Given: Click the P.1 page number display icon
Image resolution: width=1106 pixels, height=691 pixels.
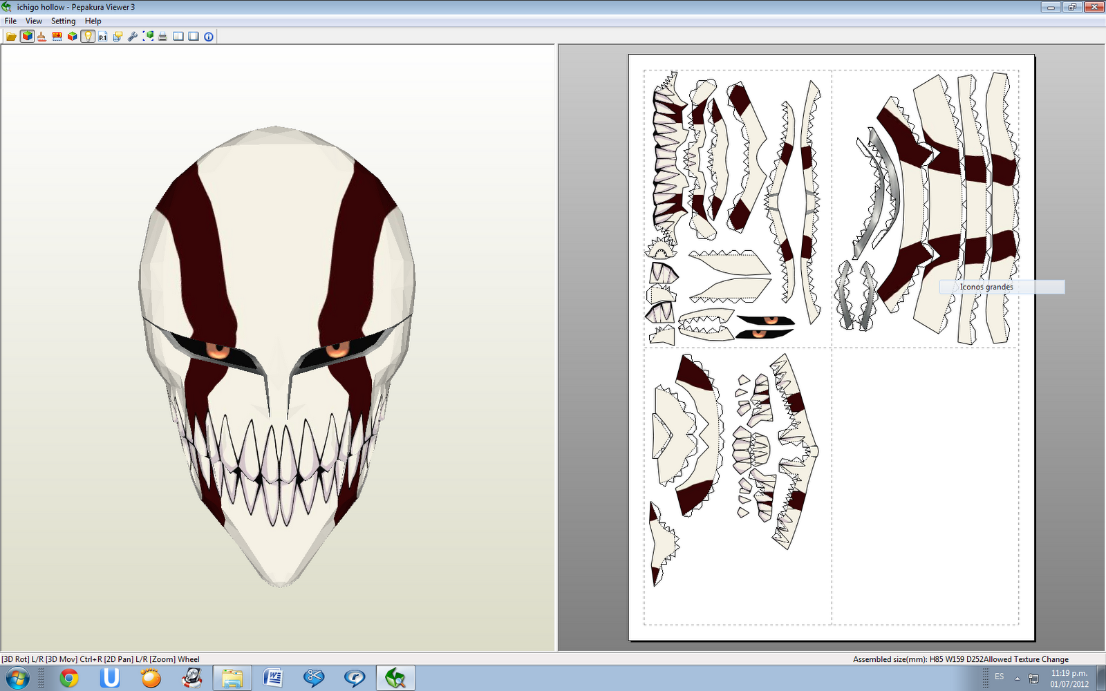Looking at the screenshot, I should (x=102, y=36).
